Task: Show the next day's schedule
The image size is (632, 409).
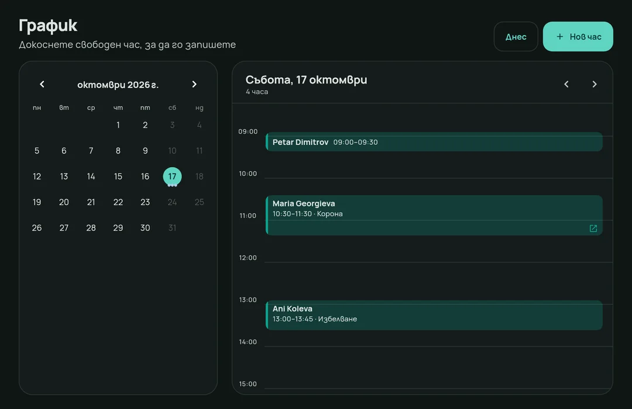Action: 595,84
